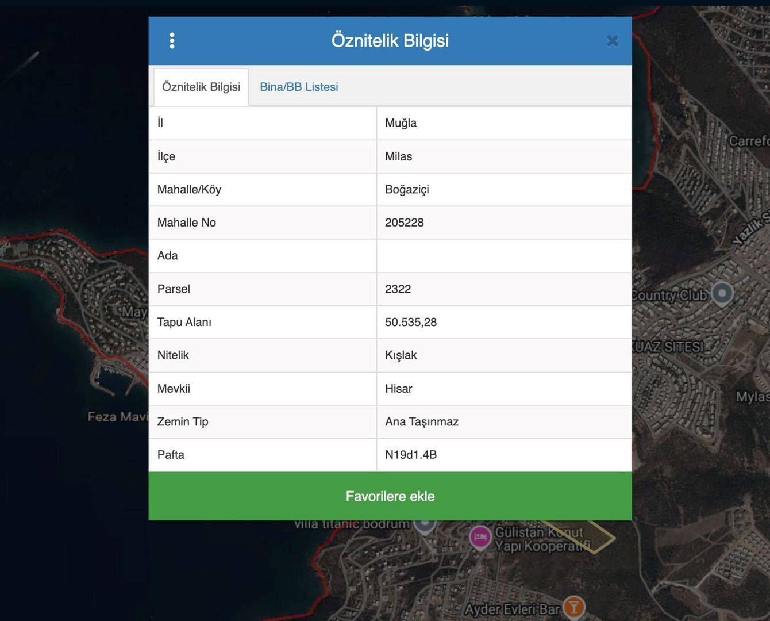Switch to the Bina/BB Listesi tab
The image size is (770, 621).
point(299,87)
